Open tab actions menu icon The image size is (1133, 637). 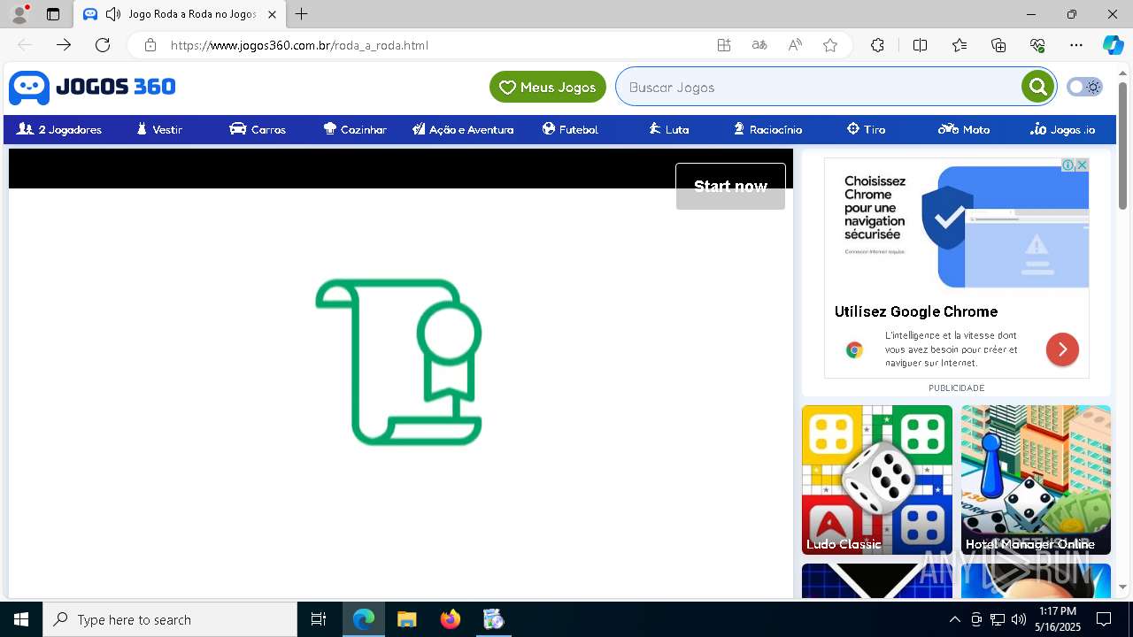[x=53, y=14]
